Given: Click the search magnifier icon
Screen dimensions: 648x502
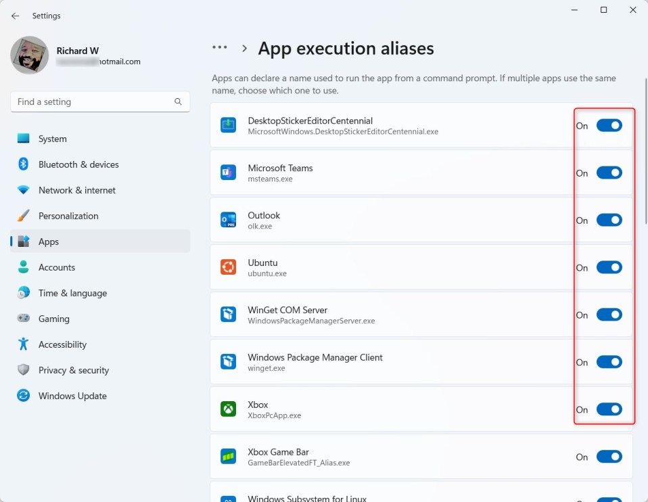Looking at the screenshot, I should point(178,101).
